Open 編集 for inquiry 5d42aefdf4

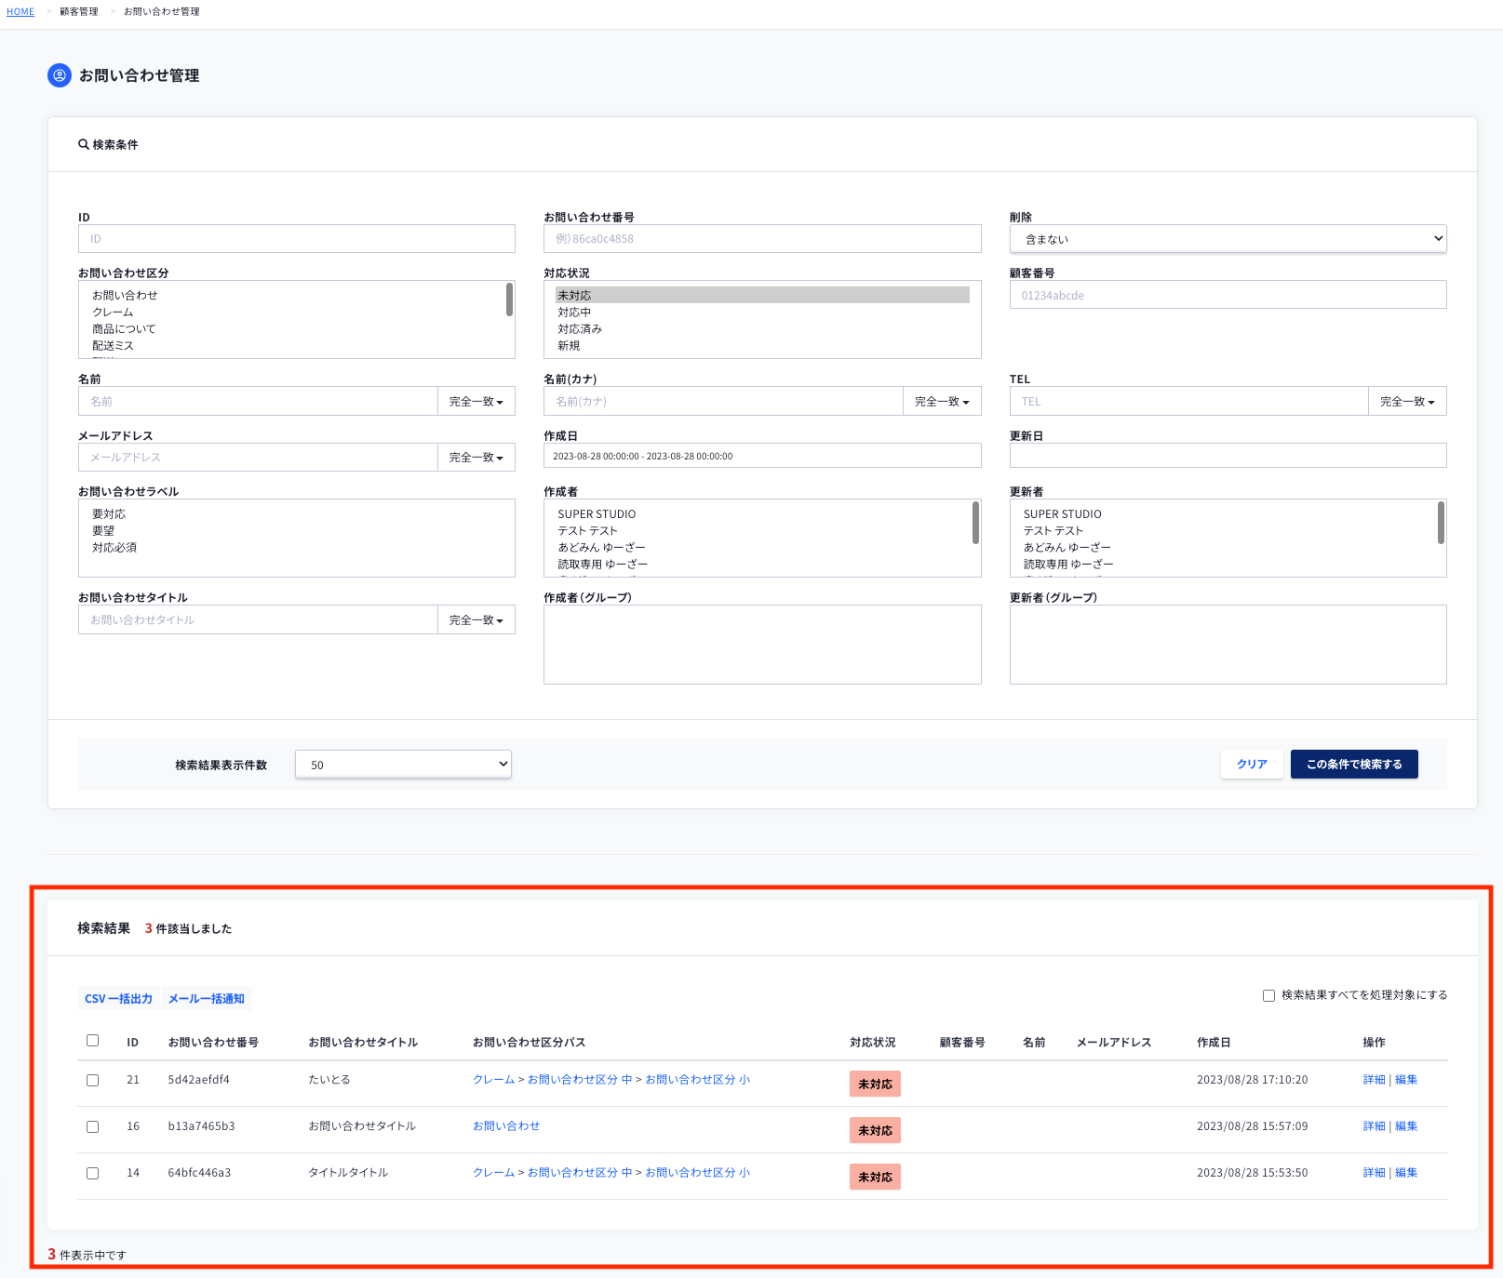pos(1406,1079)
